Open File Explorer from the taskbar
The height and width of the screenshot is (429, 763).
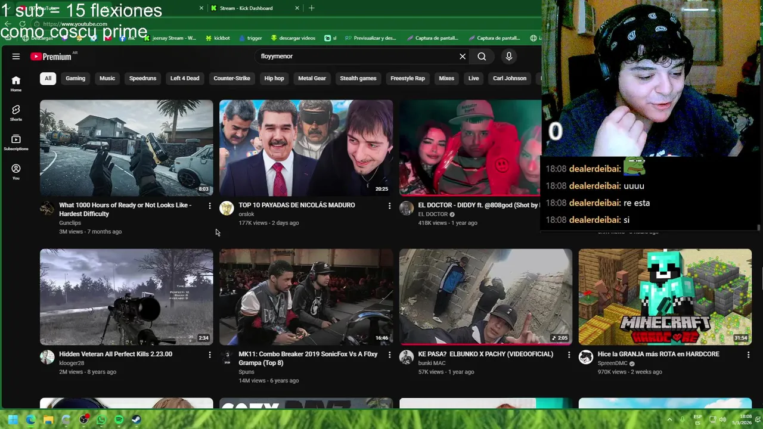pos(48,420)
